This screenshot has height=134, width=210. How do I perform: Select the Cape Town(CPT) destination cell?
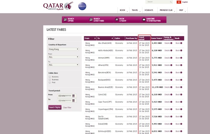[105, 102]
